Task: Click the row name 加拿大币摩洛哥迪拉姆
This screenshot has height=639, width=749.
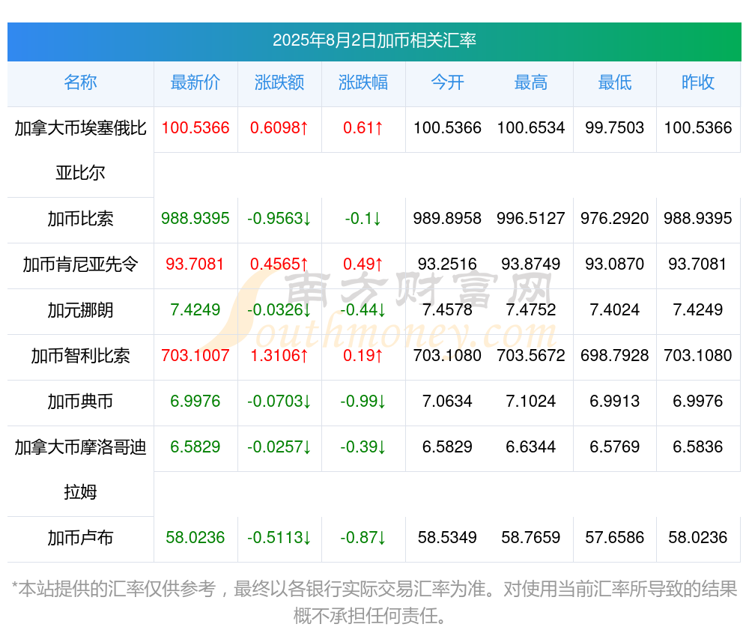Action: click(80, 470)
